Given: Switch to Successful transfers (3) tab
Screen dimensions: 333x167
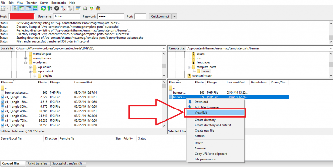Looking at the screenshot, I should [68, 164].
